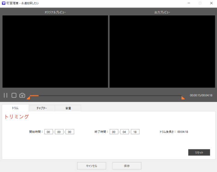The width and height of the screenshot is (217, 172).
Task: Close the trimming window
Action: [x=211, y=3]
